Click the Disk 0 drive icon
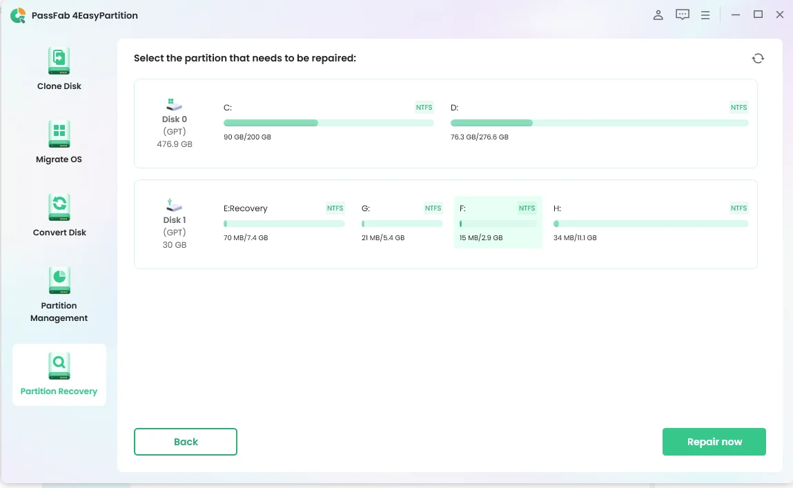Viewport: 793px width, 488px height. point(175,105)
